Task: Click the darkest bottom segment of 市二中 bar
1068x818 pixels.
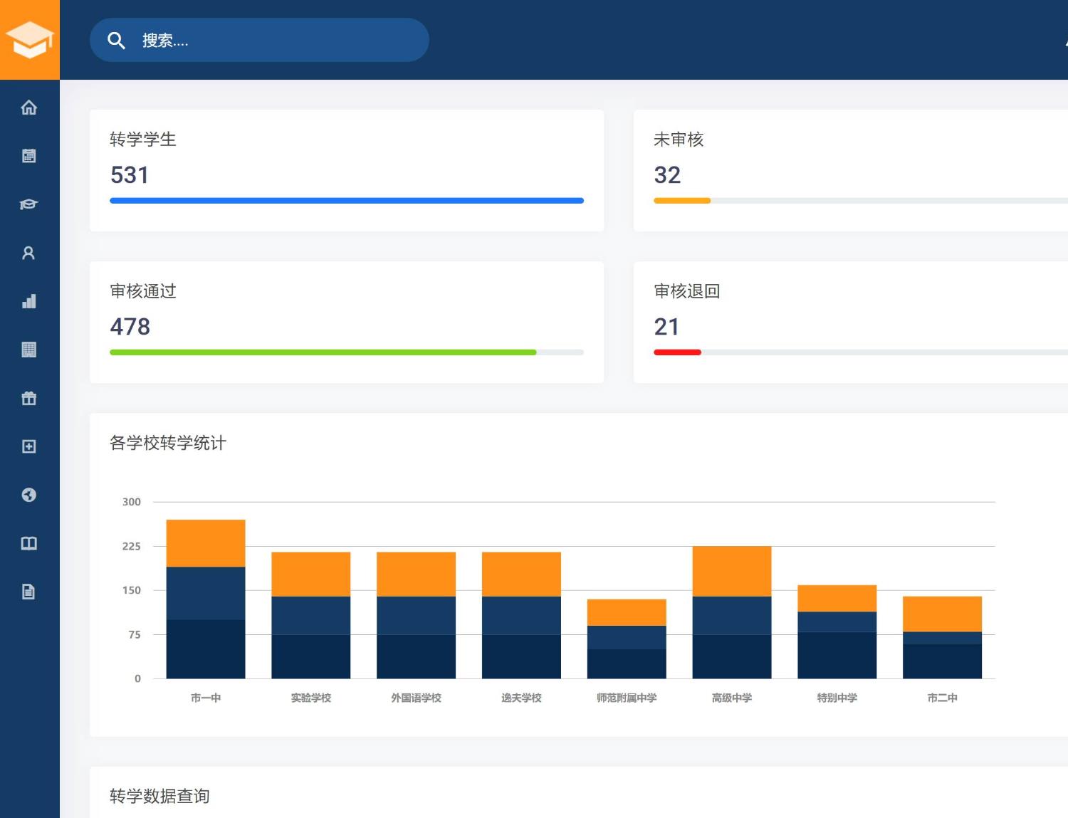Action: pos(942,661)
